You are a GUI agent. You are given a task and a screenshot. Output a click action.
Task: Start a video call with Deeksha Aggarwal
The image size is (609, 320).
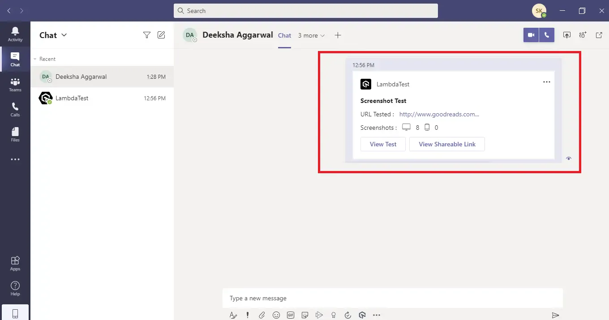[x=531, y=35]
